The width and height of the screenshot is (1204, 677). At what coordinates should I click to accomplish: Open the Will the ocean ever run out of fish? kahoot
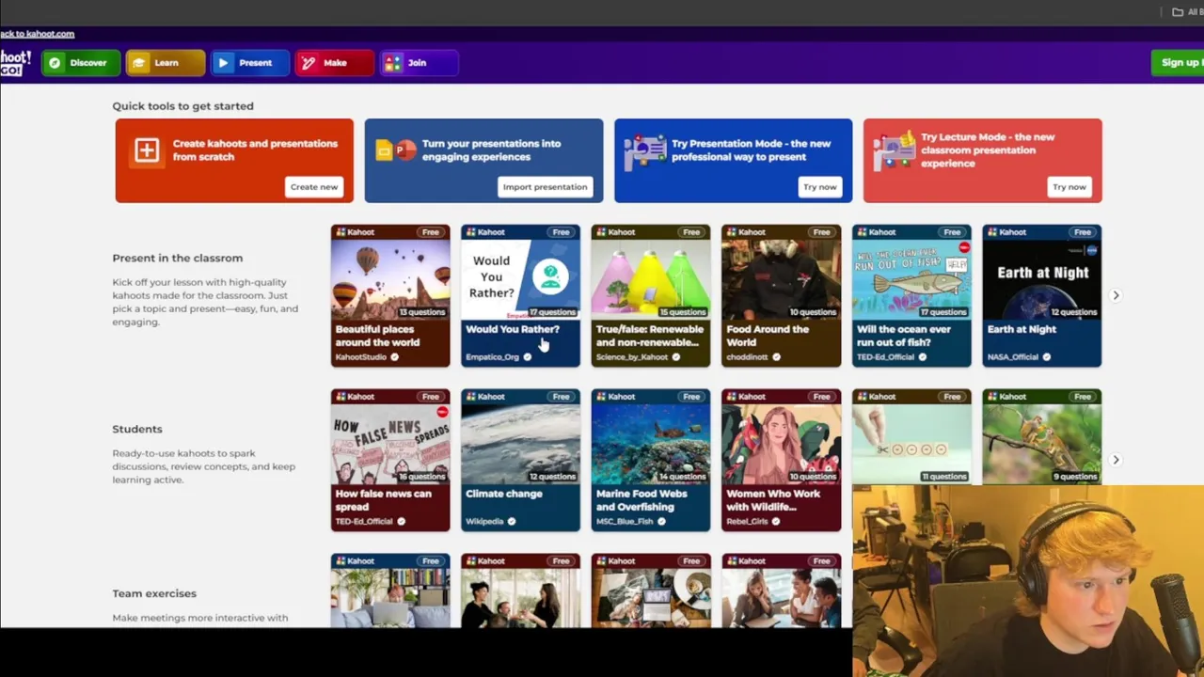911,295
